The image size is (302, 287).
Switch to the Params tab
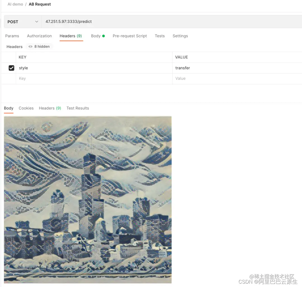pos(12,36)
